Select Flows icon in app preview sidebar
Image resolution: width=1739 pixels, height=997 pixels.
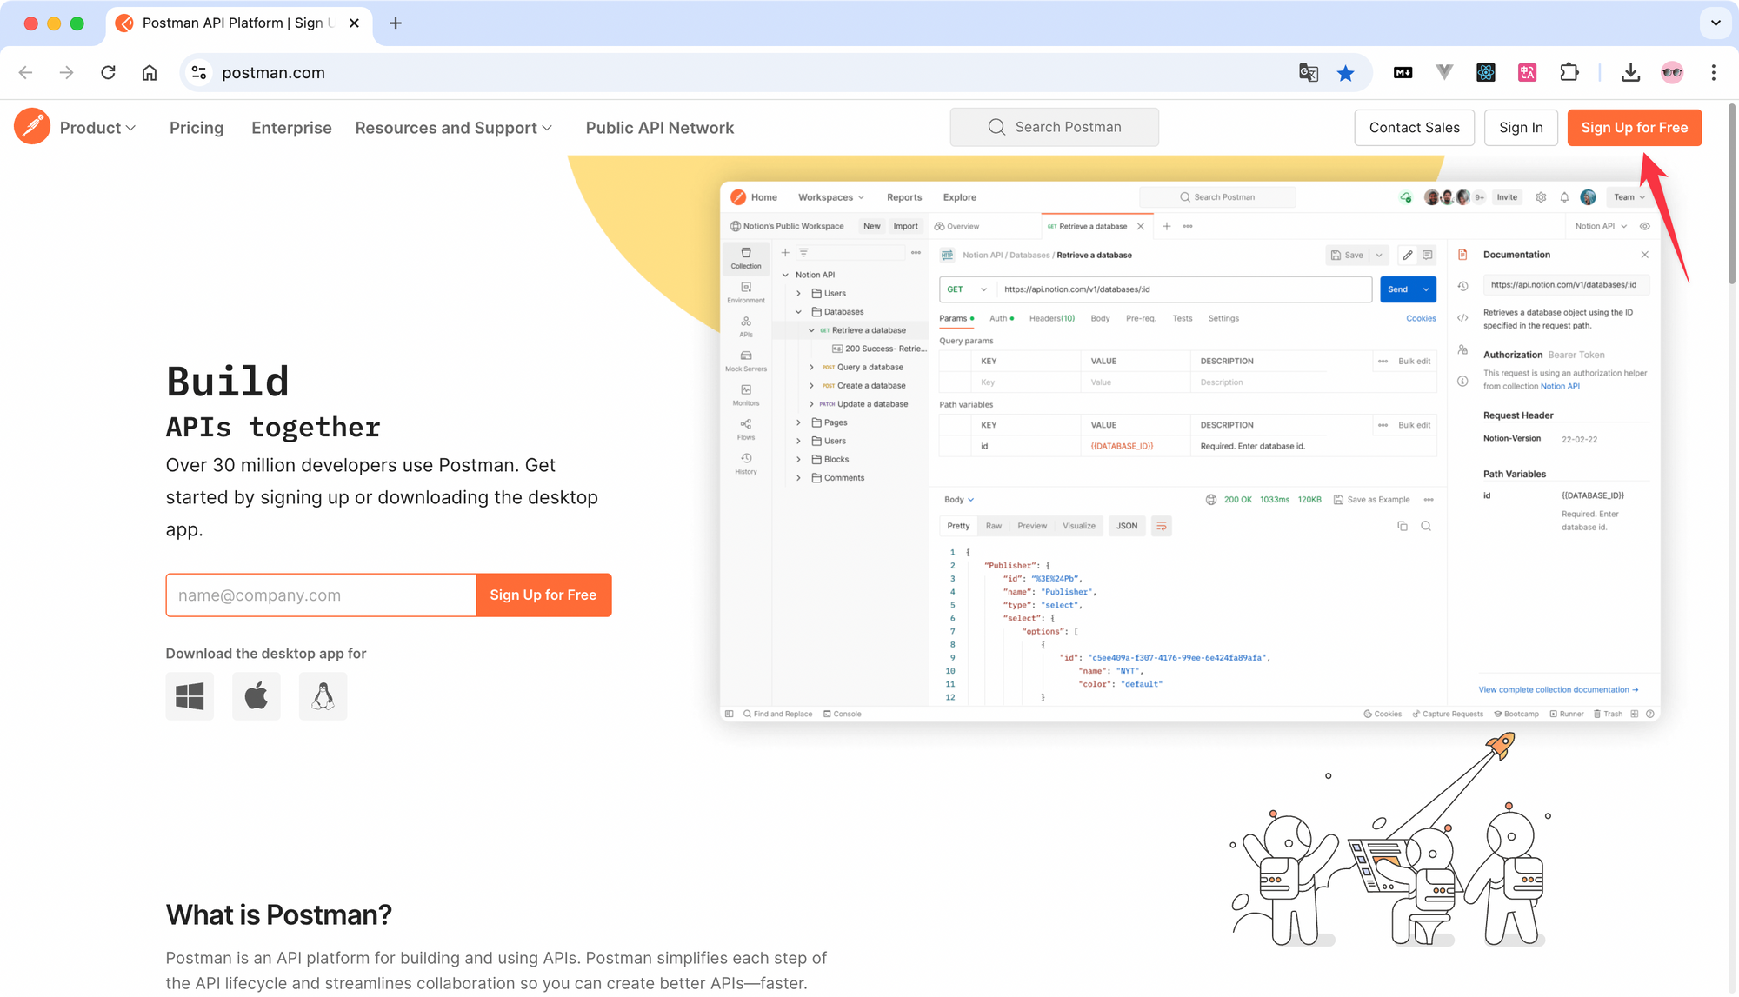coord(745,429)
